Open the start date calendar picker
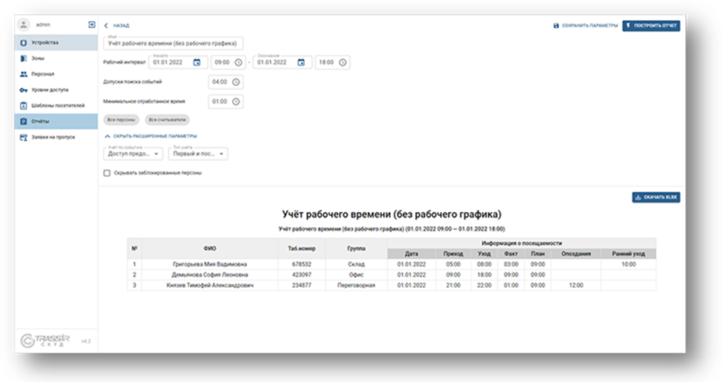 click(x=197, y=62)
